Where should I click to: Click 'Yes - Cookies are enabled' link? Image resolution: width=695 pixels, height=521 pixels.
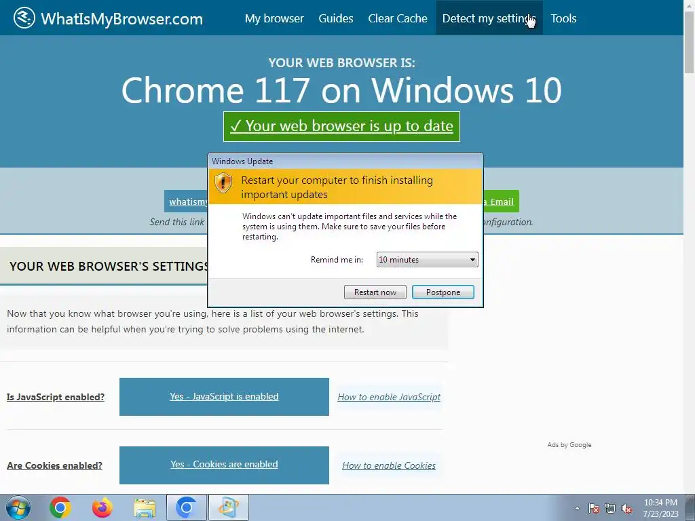click(224, 465)
